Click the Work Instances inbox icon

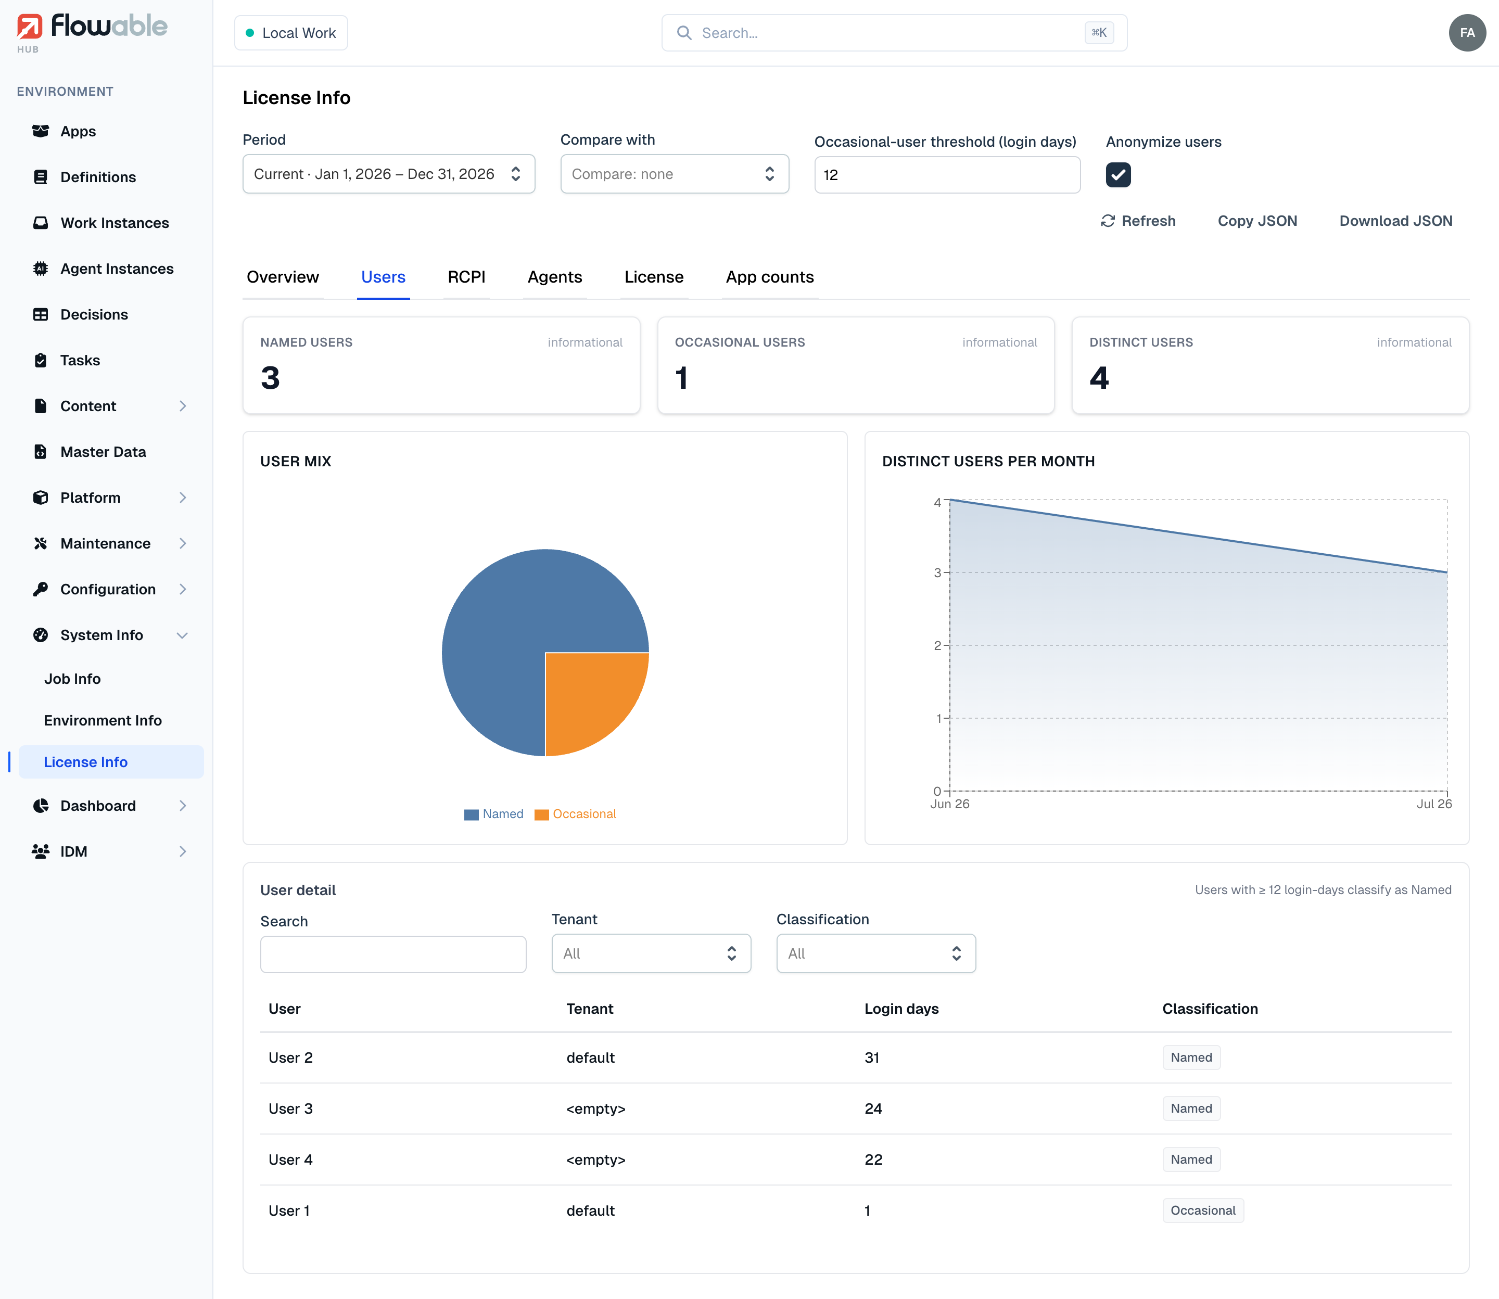(x=41, y=223)
